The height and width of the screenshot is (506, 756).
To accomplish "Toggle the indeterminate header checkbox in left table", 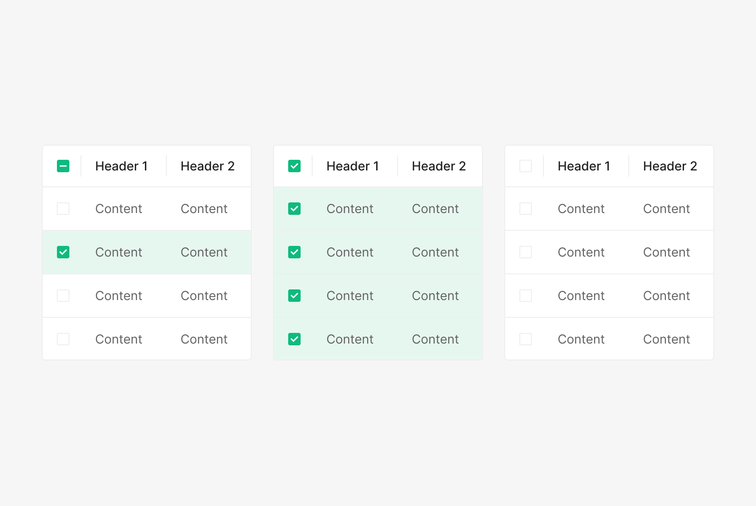I will pos(63,166).
